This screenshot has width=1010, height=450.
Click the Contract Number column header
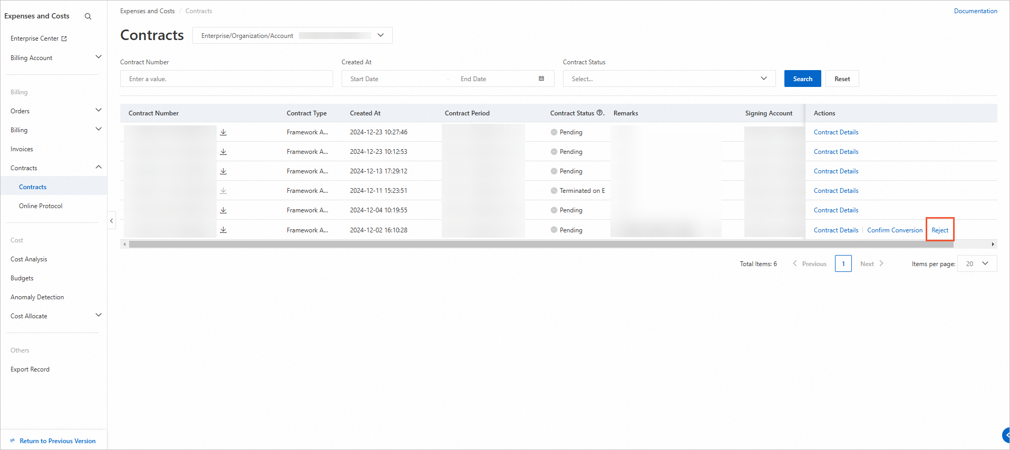coord(153,113)
